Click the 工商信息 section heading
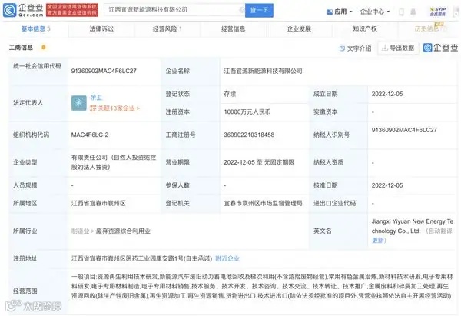Screen dimensions: 461x316 (21, 48)
